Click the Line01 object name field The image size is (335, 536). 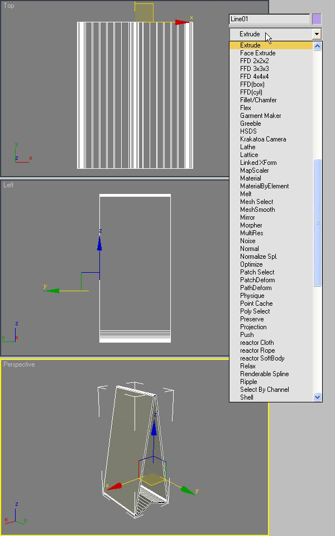(x=269, y=19)
